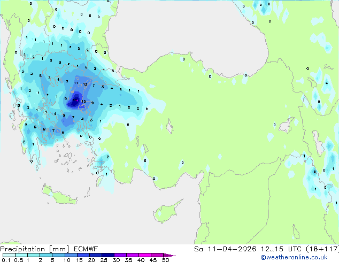Click the 35–40 mm legend swatch
This screenshot has width=339, height=262.
132,255
